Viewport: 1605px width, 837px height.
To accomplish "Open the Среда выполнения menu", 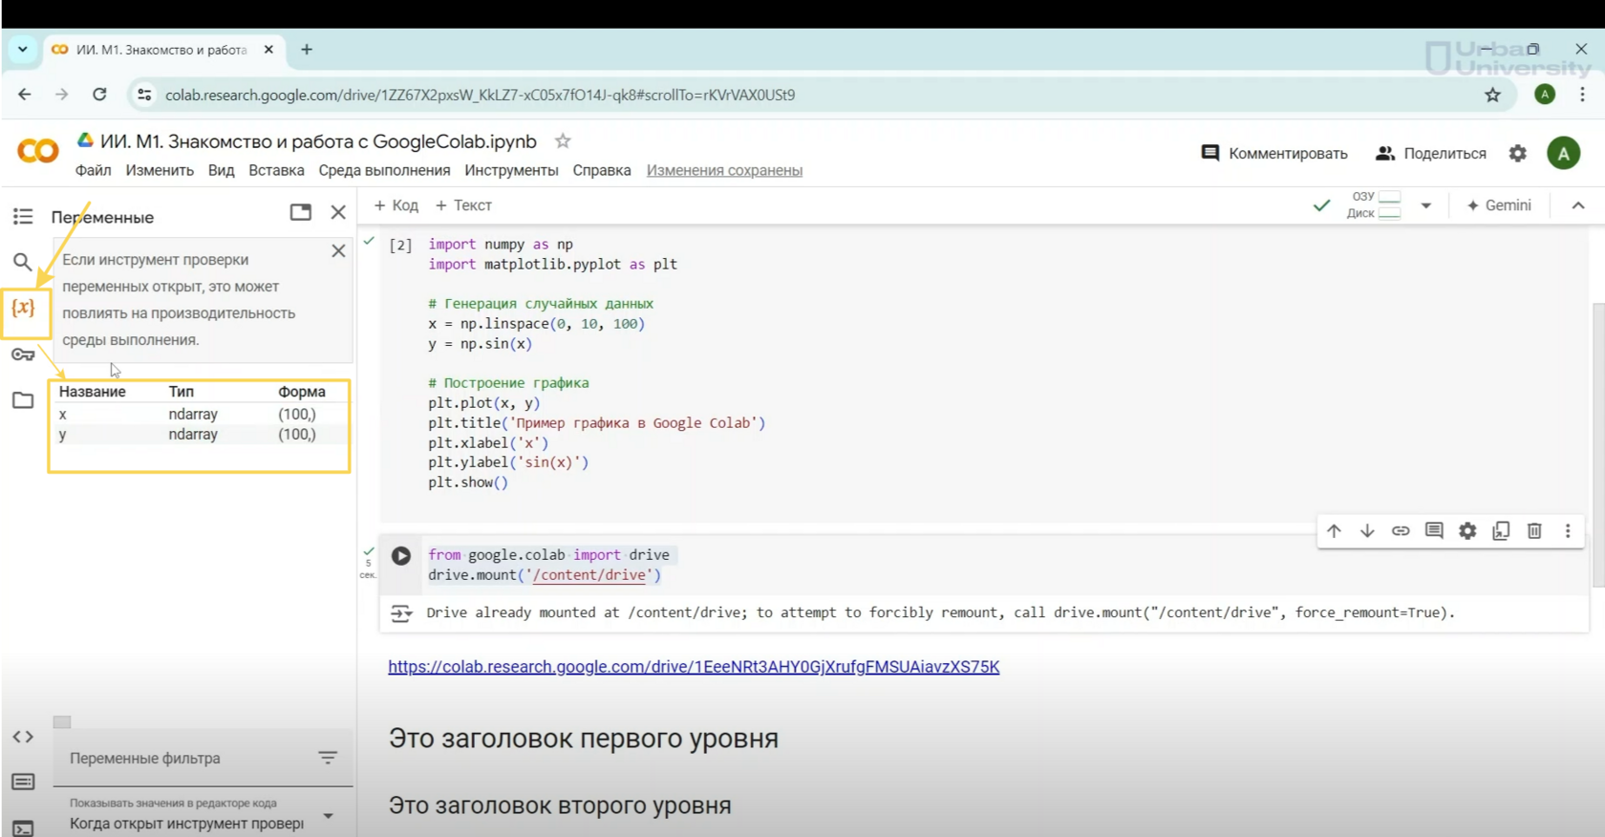I will 384,170.
